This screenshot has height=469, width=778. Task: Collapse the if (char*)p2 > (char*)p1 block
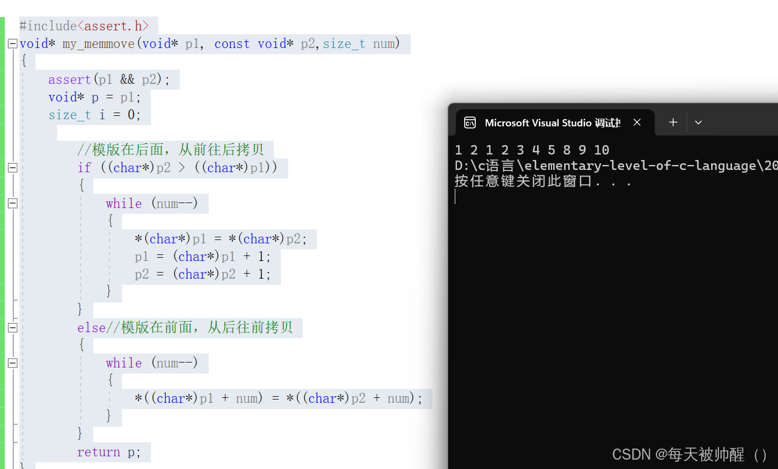[12, 168]
